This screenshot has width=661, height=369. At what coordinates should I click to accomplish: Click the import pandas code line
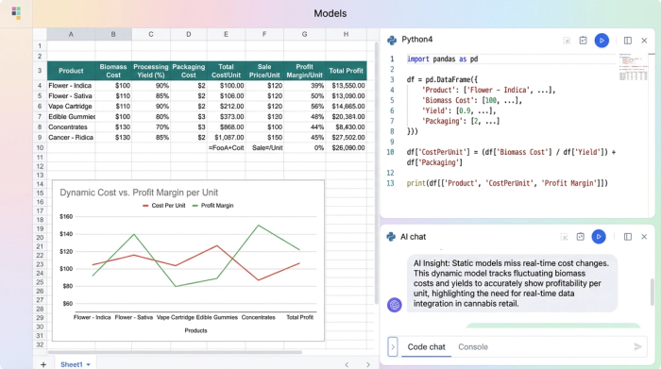(x=442, y=59)
